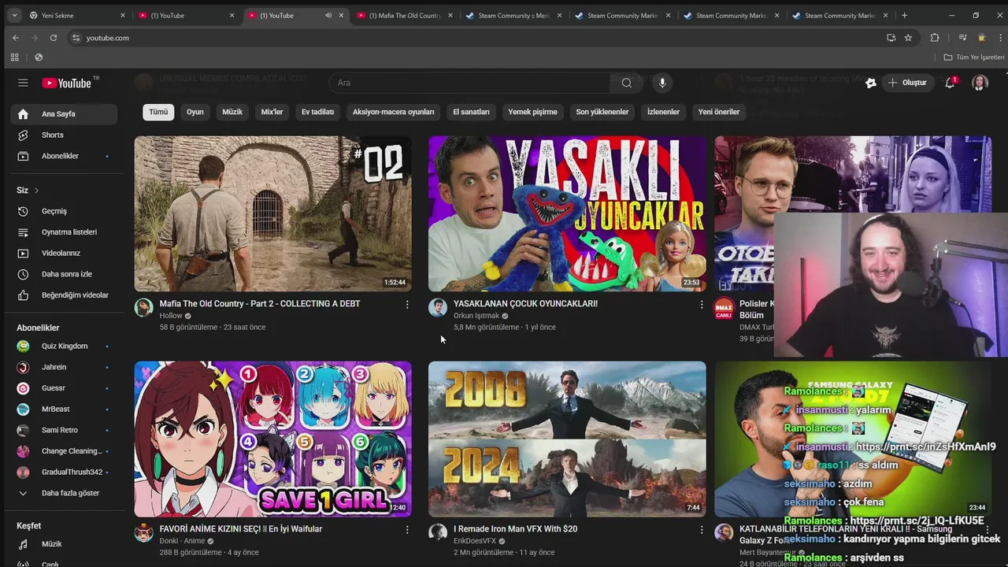Viewport: 1008px width, 567px height.
Task: Expand the Siz section chevron
Action: coord(36,191)
